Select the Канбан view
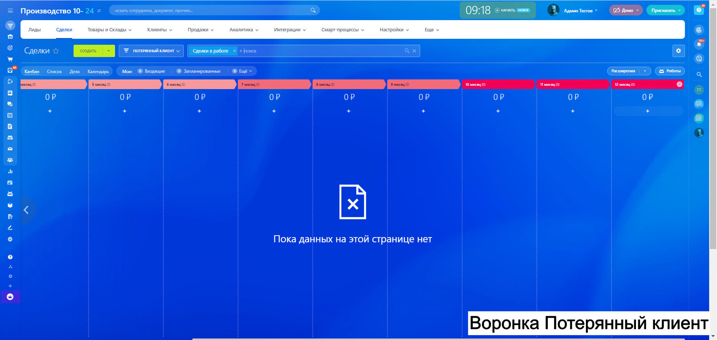The width and height of the screenshot is (717, 340). pyautogui.click(x=32, y=71)
